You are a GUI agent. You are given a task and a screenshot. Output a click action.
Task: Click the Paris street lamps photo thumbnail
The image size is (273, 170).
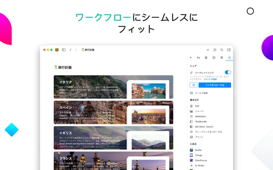click(x=149, y=165)
